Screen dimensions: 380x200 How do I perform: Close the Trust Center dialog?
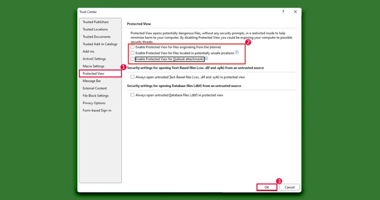pyautogui.click(x=295, y=12)
